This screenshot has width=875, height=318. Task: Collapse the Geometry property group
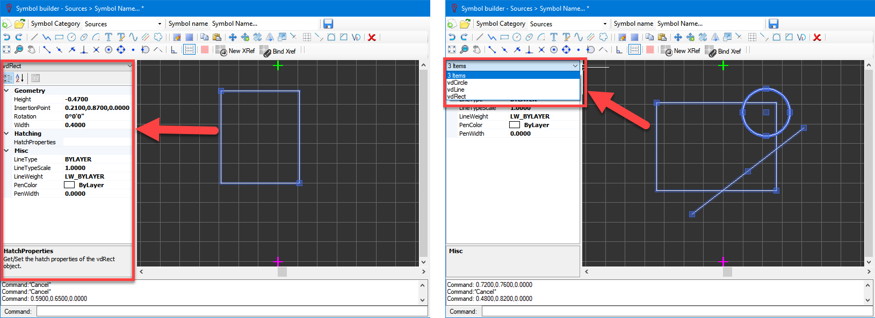point(6,91)
